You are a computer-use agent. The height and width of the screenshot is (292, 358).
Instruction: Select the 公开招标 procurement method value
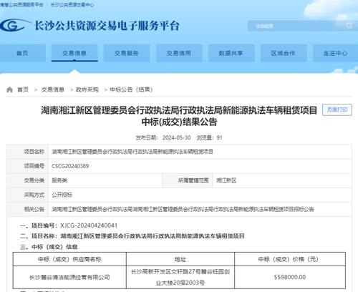(62, 195)
